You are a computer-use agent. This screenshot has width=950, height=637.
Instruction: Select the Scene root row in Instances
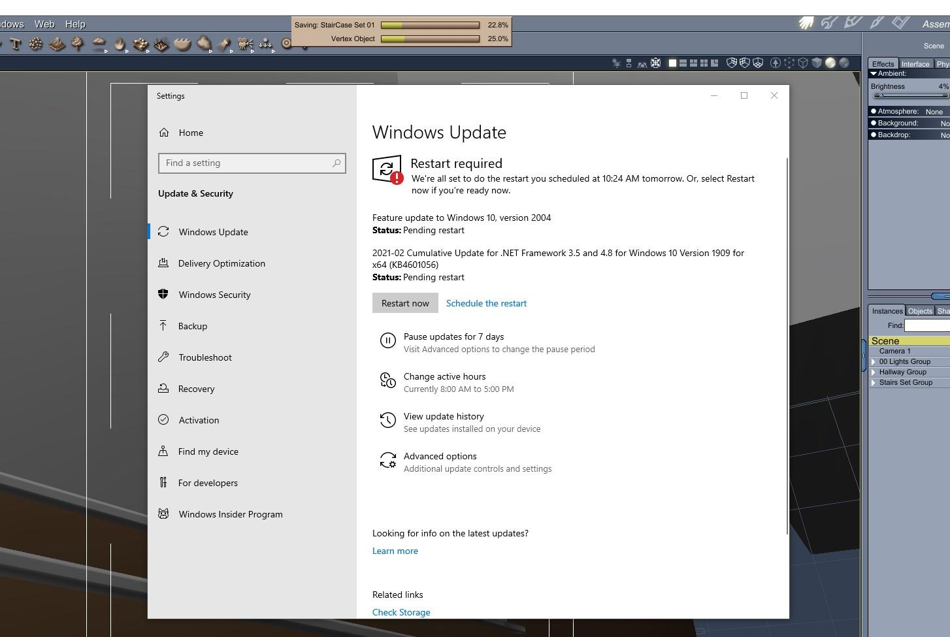(x=909, y=341)
